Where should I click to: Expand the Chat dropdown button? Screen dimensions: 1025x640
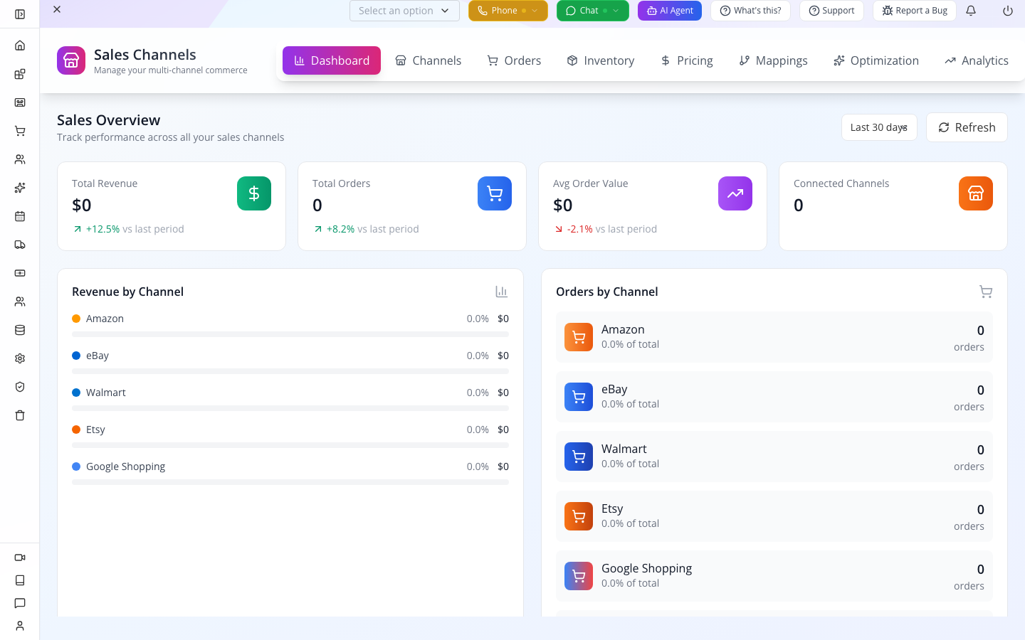pos(593,11)
